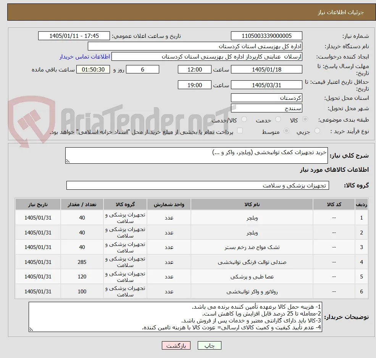
Task: Click the remaining time field 01:50:30
Action: coord(93,70)
